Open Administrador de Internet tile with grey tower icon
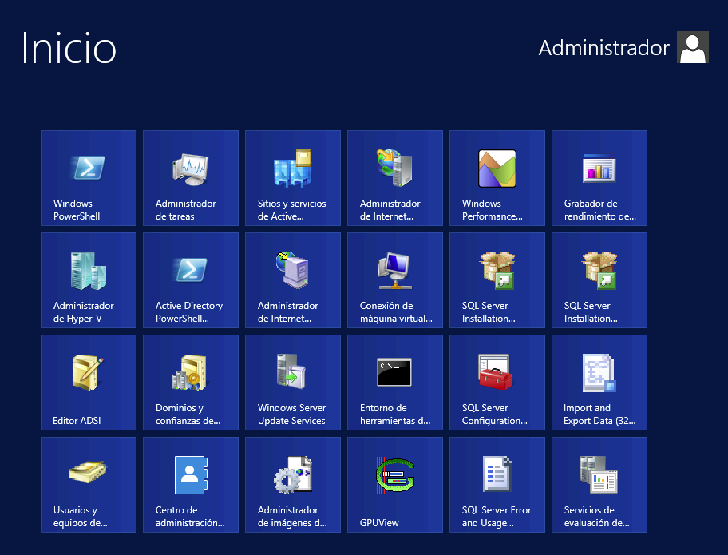 tap(395, 178)
